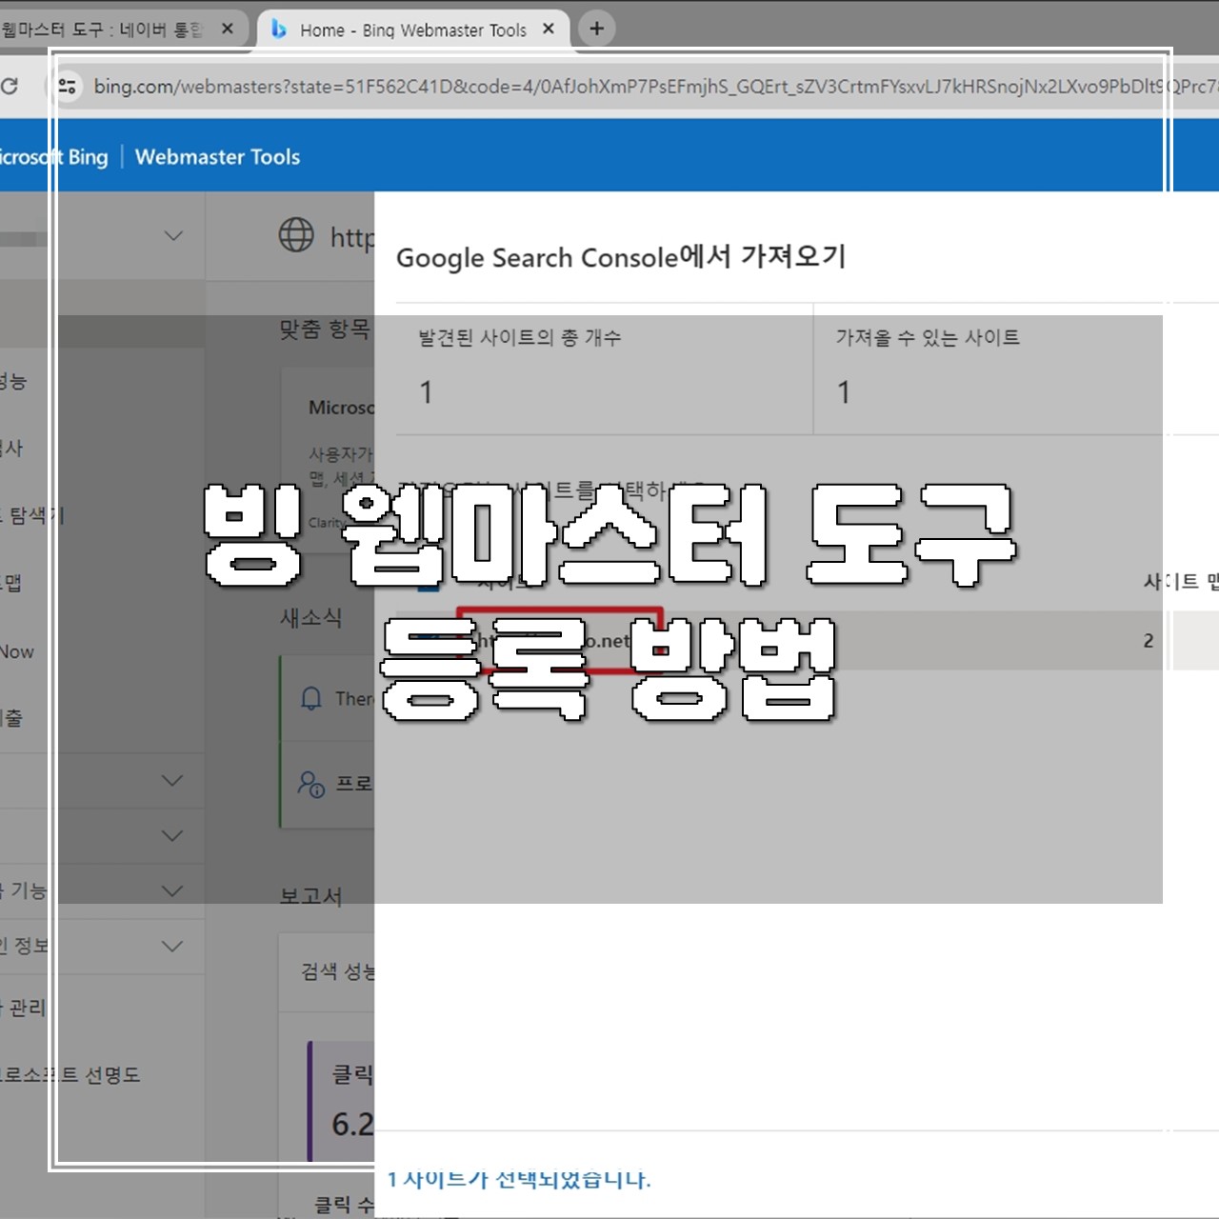Expand the site selector chevron atop sidebar
This screenshot has height=1219, width=1219.
tap(173, 235)
